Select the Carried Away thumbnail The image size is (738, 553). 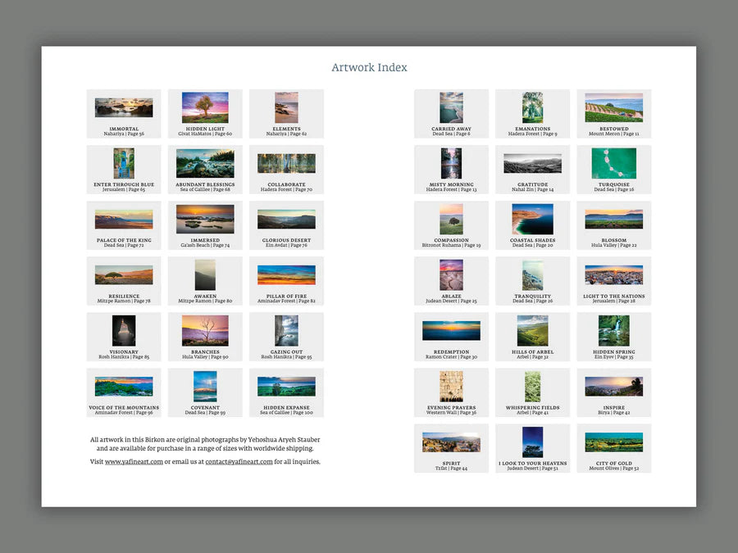tap(451, 107)
